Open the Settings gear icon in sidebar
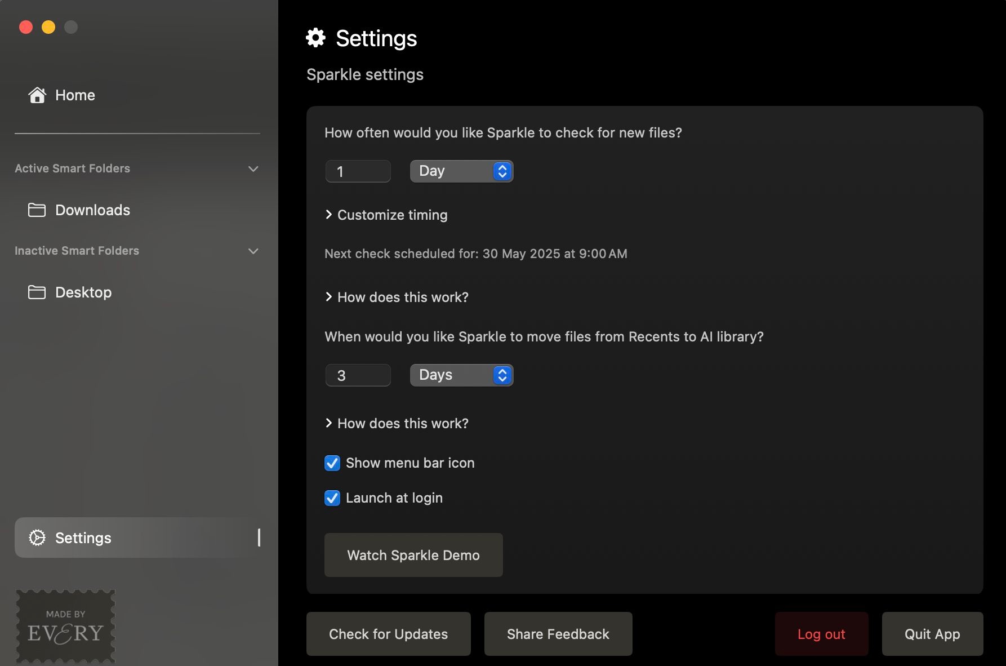 (x=37, y=538)
